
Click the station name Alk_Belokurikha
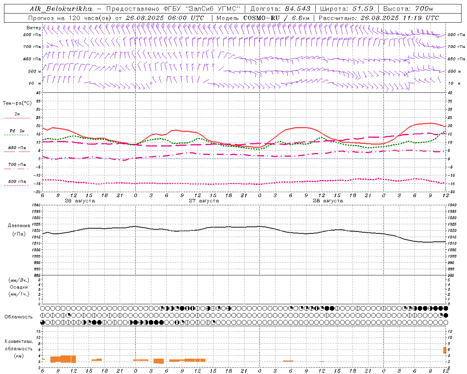click(x=61, y=9)
